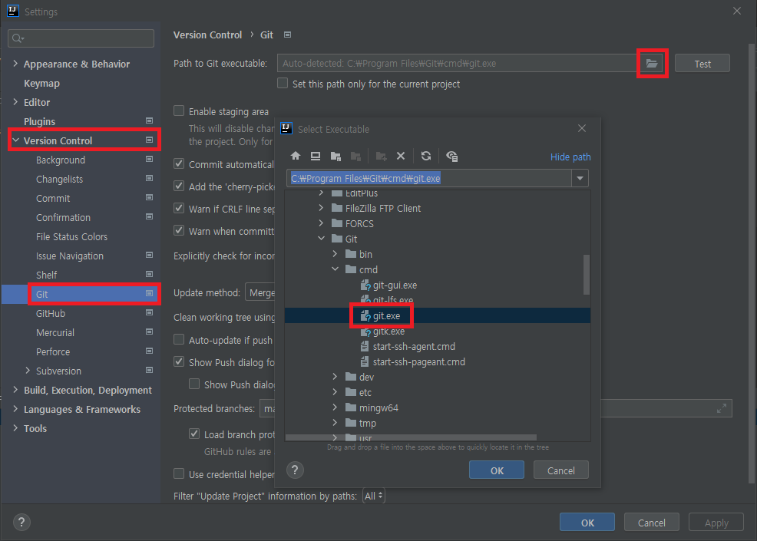757x541 pixels.
Task: Collapse Version Control section
Action: click(15, 140)
